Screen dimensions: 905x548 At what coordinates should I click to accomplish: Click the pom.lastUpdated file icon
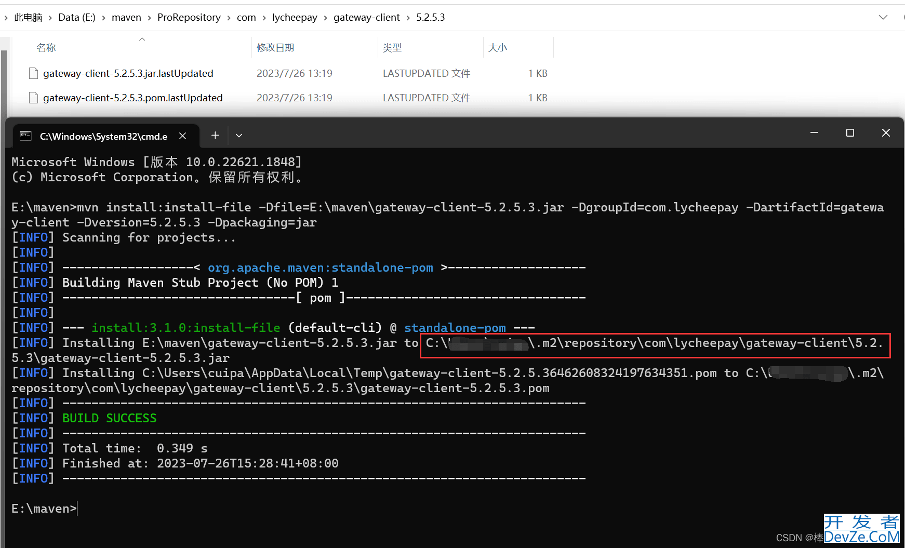(34, 98)
